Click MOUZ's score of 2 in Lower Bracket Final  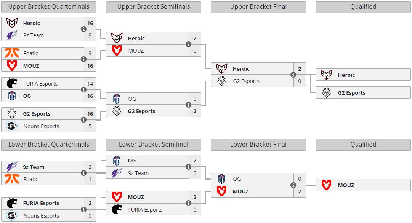click(300, 191)
